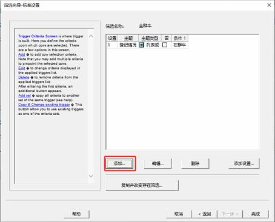The image size is (275, 222).
Task: Click the 添加... button
Action: [120, 163]
